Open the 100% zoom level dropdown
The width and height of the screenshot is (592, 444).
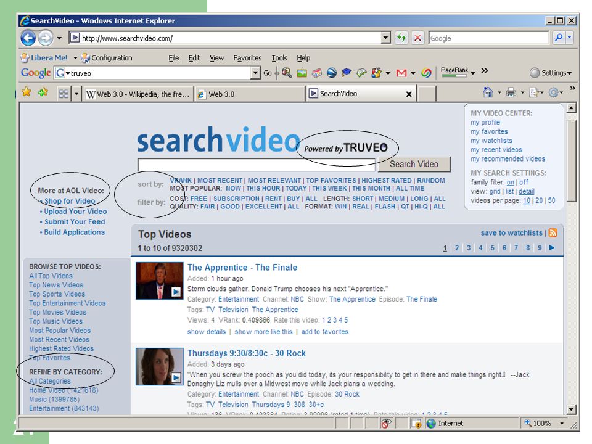pos(562,423)
